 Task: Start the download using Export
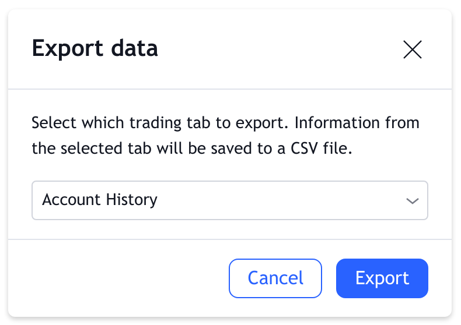(382, 278)
